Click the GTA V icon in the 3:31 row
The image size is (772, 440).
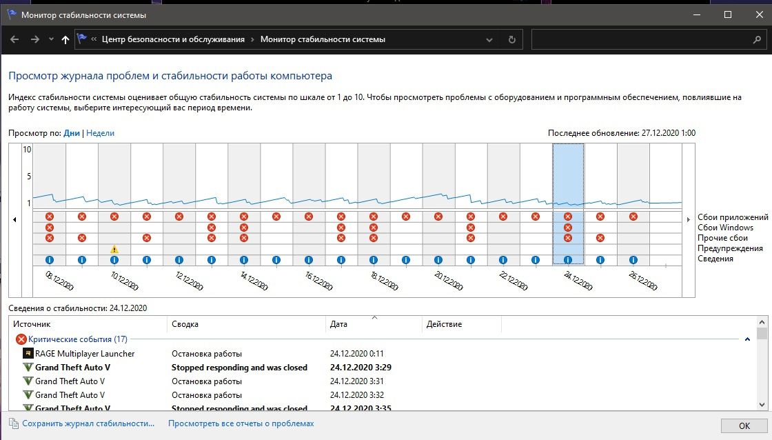(28, 381)
